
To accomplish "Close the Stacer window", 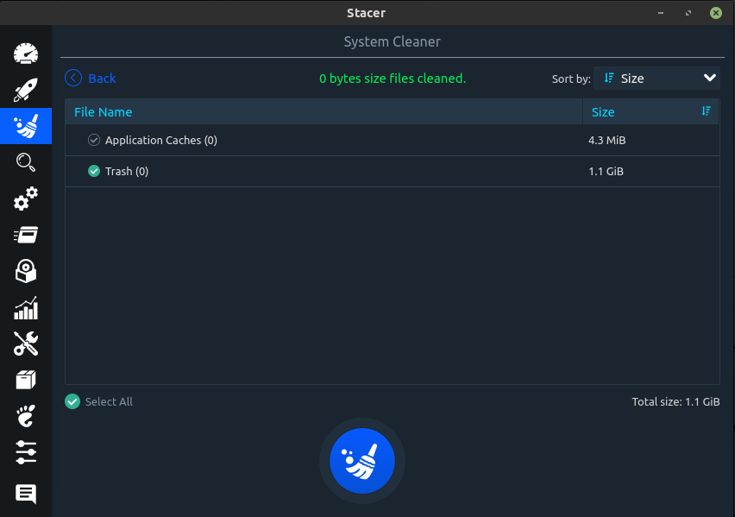I will (715, 13).
